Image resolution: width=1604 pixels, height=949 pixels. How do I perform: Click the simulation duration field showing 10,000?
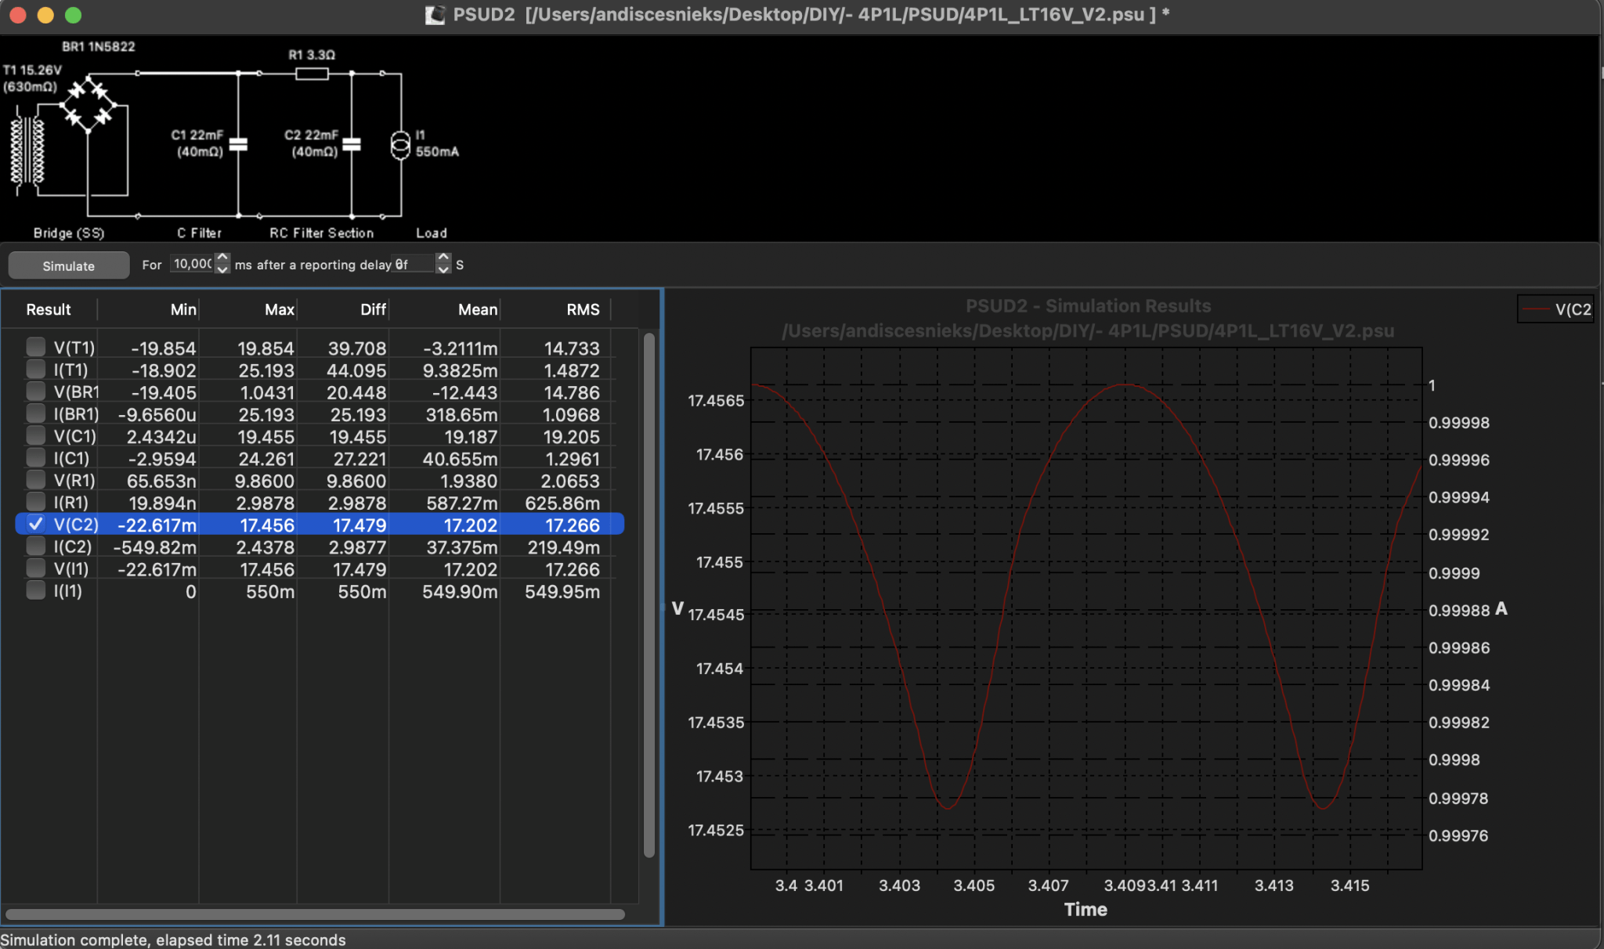[x=192, y=264]
